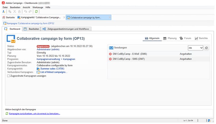Click the Sendungen envelope icon
216x124 pixels.
[111, 48]
